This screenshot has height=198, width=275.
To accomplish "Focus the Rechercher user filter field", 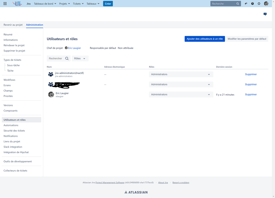I will pyautogui.click(x=59, y=58).
